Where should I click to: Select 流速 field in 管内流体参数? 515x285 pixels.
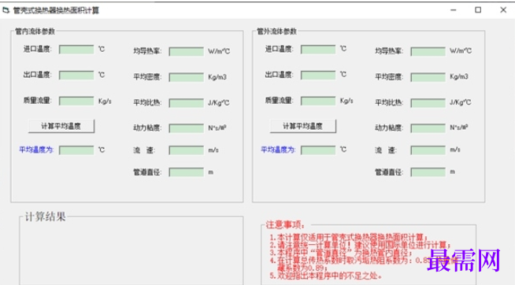coord(186,150)
